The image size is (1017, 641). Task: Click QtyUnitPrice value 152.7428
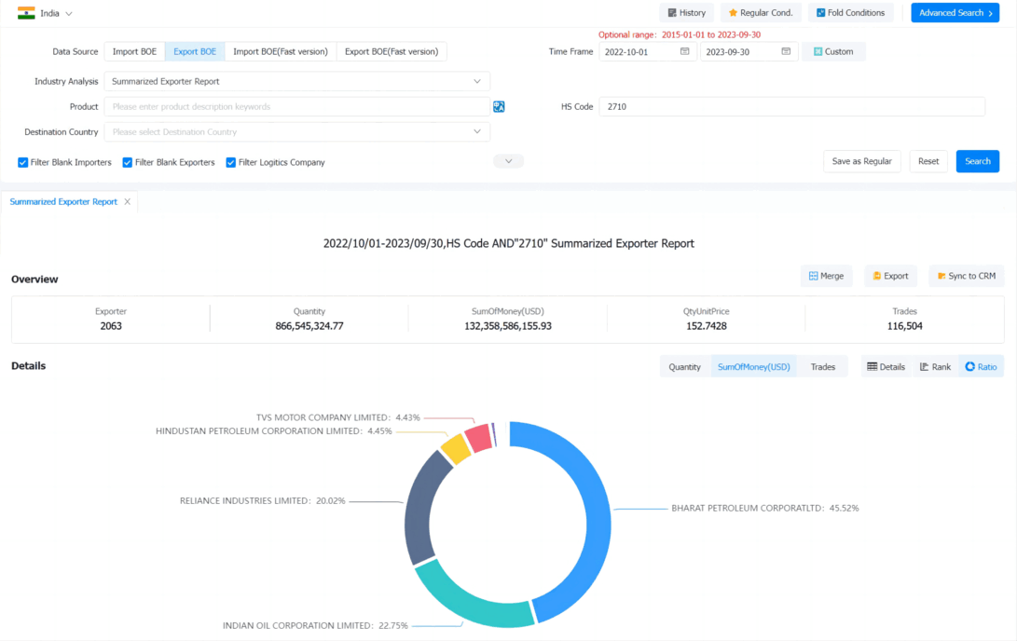point(707,326)
